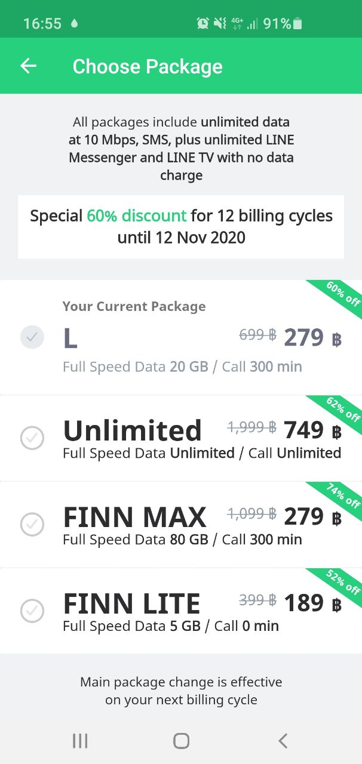Tap the Android back navigation chevron
The image size is (362, 764).
coord(283,741)
